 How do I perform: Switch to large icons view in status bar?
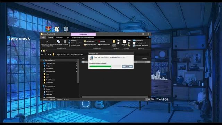pos(149,99)
